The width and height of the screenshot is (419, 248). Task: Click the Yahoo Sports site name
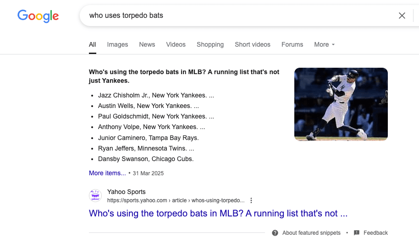(127, 192)
